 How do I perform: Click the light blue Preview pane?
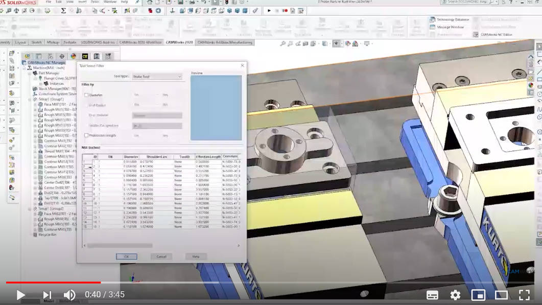[216, 108]
